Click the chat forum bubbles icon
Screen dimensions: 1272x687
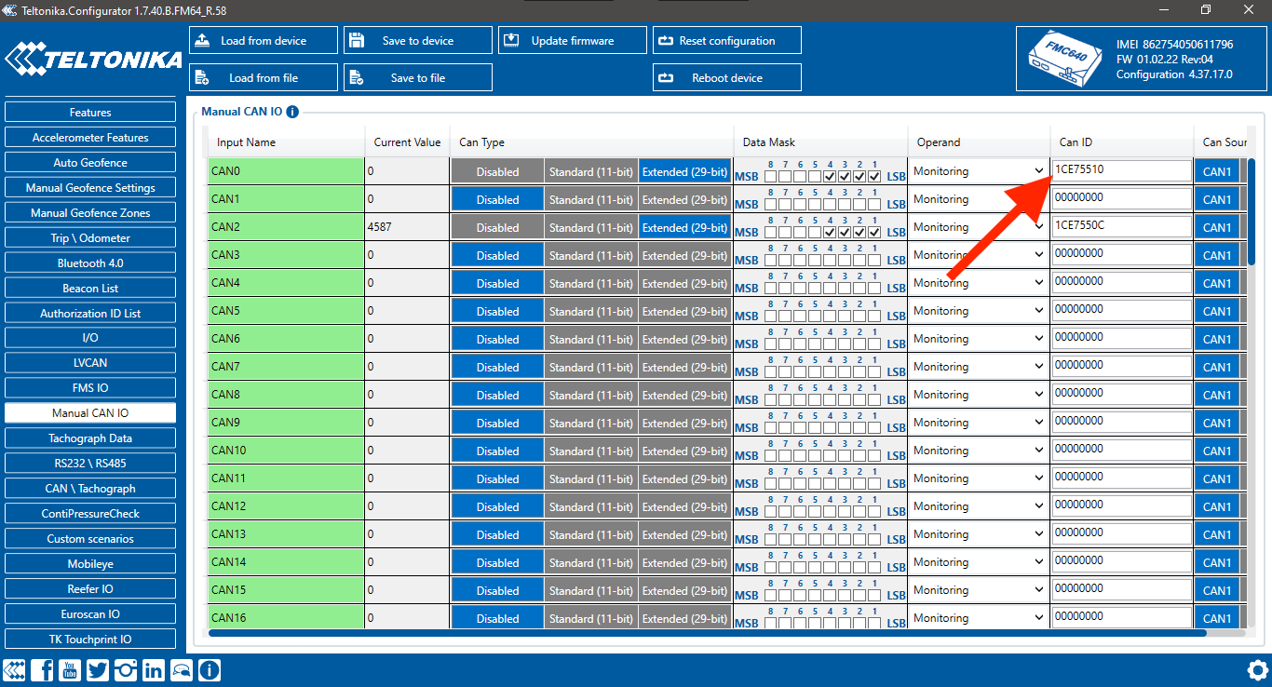(x=182, y=669)
